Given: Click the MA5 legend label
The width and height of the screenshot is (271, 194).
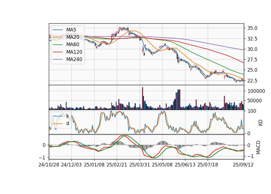Looking at the screenshot, I should 71,30.
